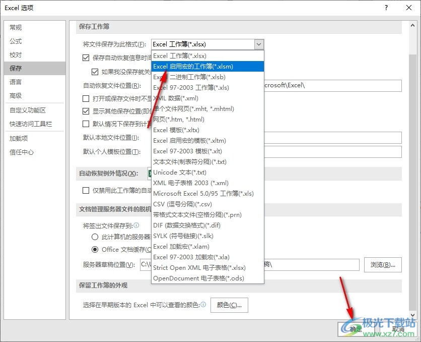
Task: Select 此计算机的服务器草稿位置 radio button
Action: 95,237
